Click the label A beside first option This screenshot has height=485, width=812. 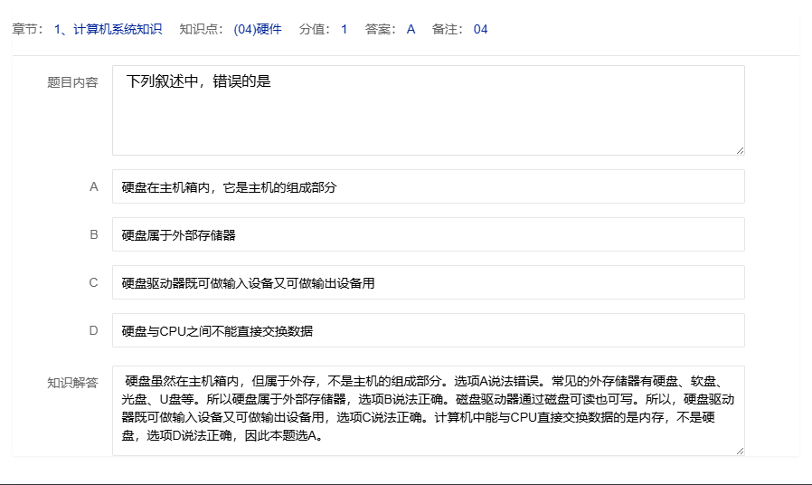[93, 187]
